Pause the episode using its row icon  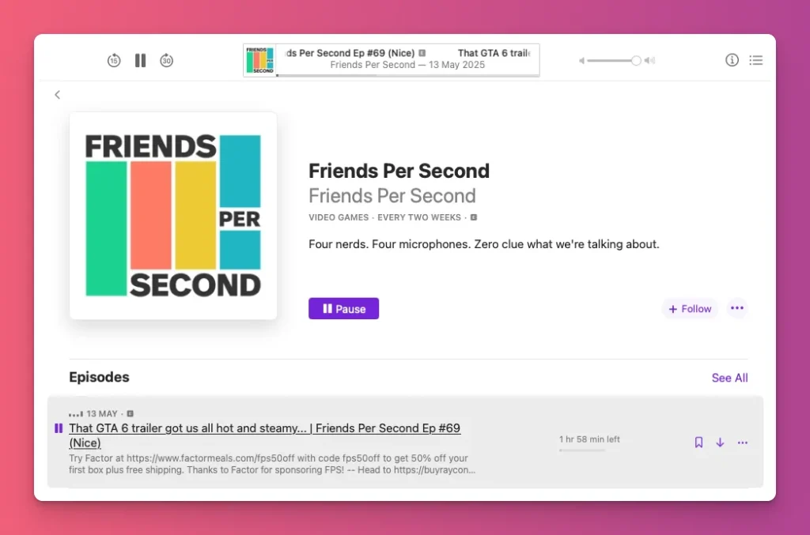[x=59, y=428]
